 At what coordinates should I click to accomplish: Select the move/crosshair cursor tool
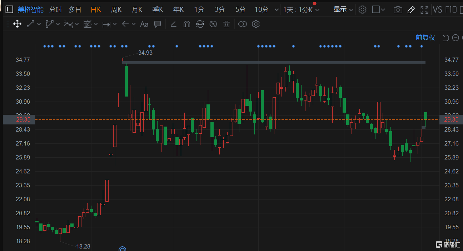pyautogui.click(x=17, y=24)
